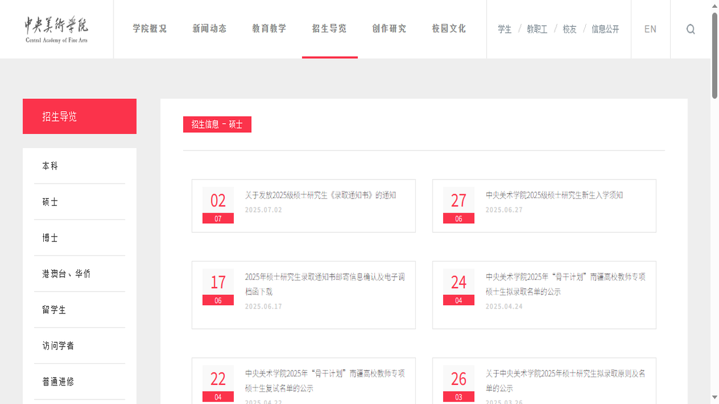Open the 学生 portal link
The image size is (719, 404).
[504, 29]
